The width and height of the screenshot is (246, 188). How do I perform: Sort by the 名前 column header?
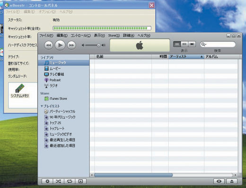coord(123,56)
